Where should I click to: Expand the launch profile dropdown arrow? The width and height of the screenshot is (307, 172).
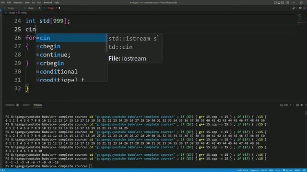(293, 105)
